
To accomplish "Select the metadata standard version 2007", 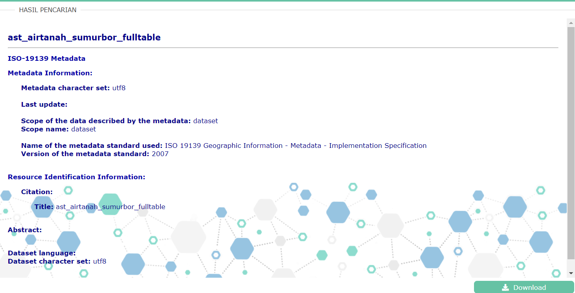I will tap(160, 154).
